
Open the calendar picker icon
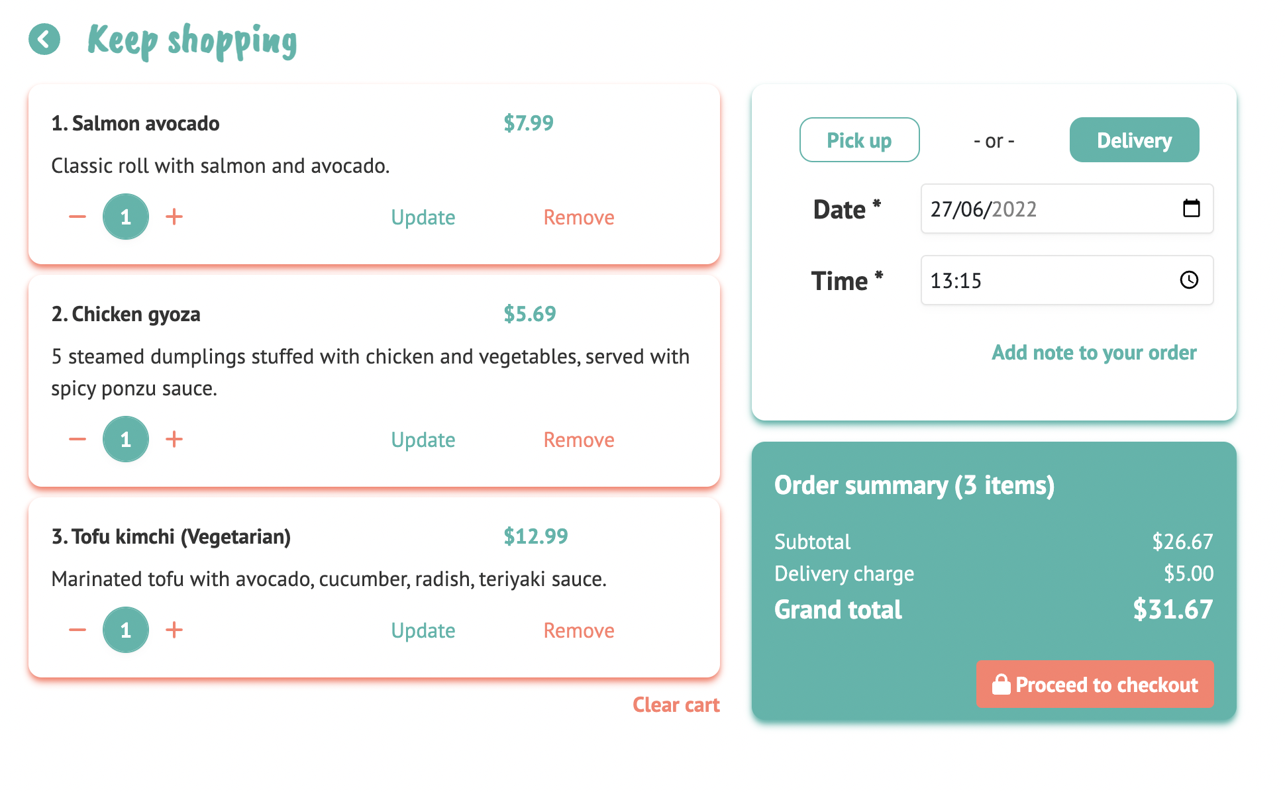pyautogui.click(x=1191, y=209)
